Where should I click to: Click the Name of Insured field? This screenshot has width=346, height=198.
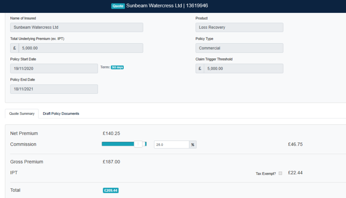coord(76,27)
